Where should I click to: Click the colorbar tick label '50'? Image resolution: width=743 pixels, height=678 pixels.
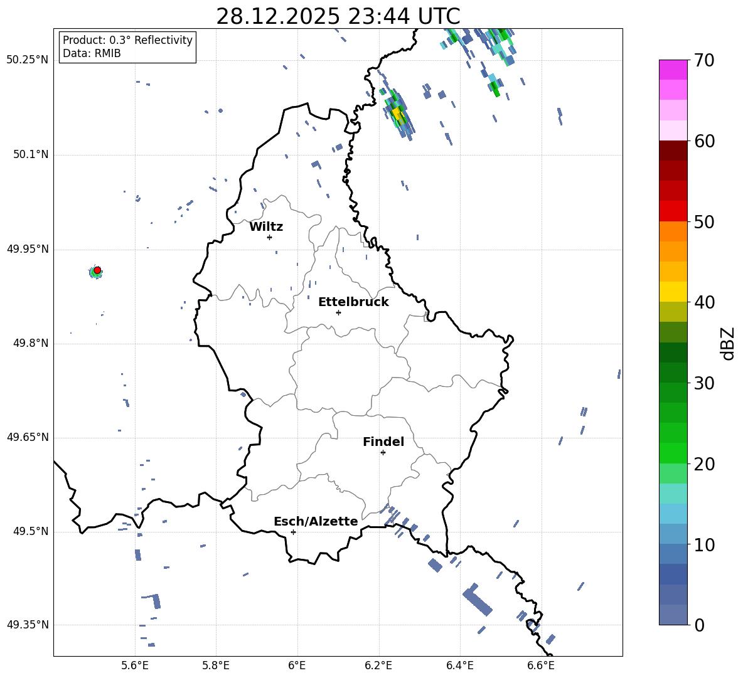click(x=704, y=222)
